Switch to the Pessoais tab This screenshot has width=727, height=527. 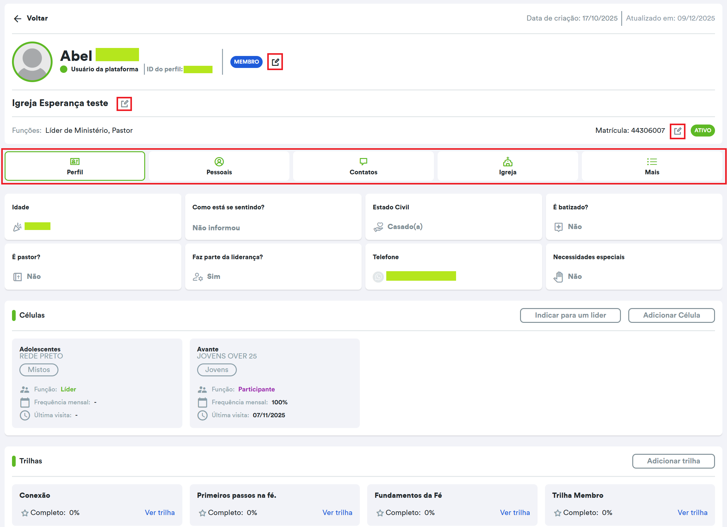219,166
